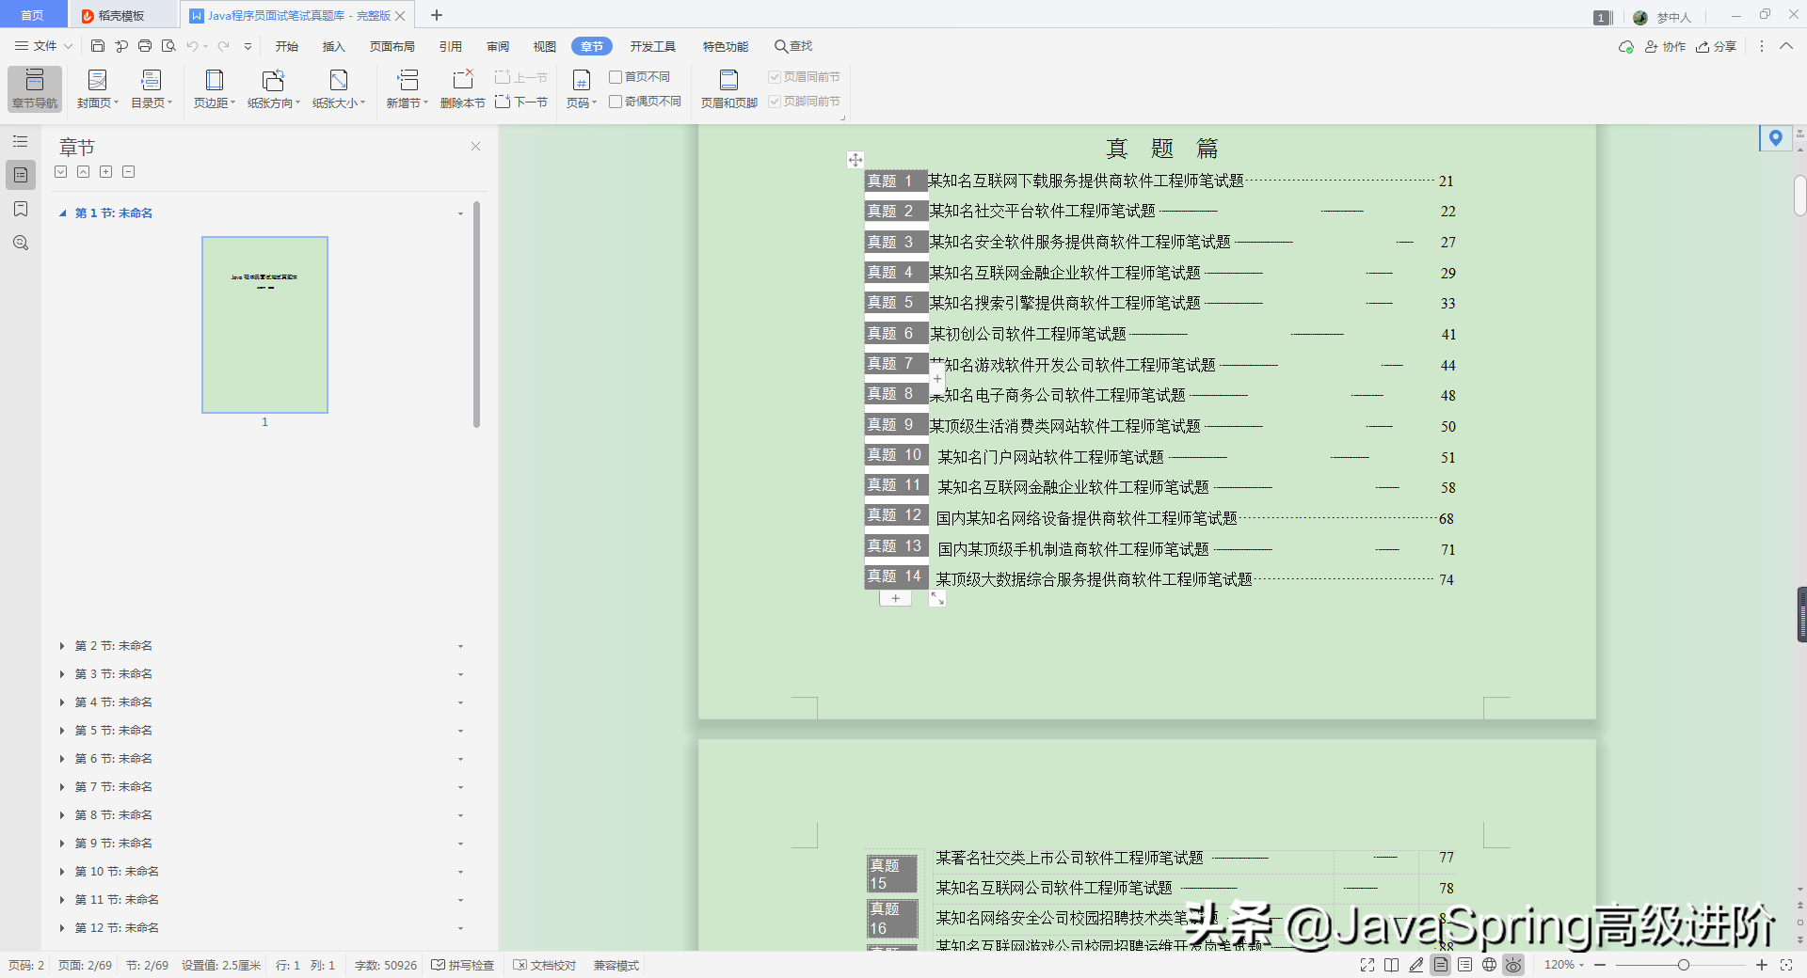This screenshot has height=978, width=1807.
Task: Select the chapter panel icon in left sidebar
Action: (x=21, y=175)
